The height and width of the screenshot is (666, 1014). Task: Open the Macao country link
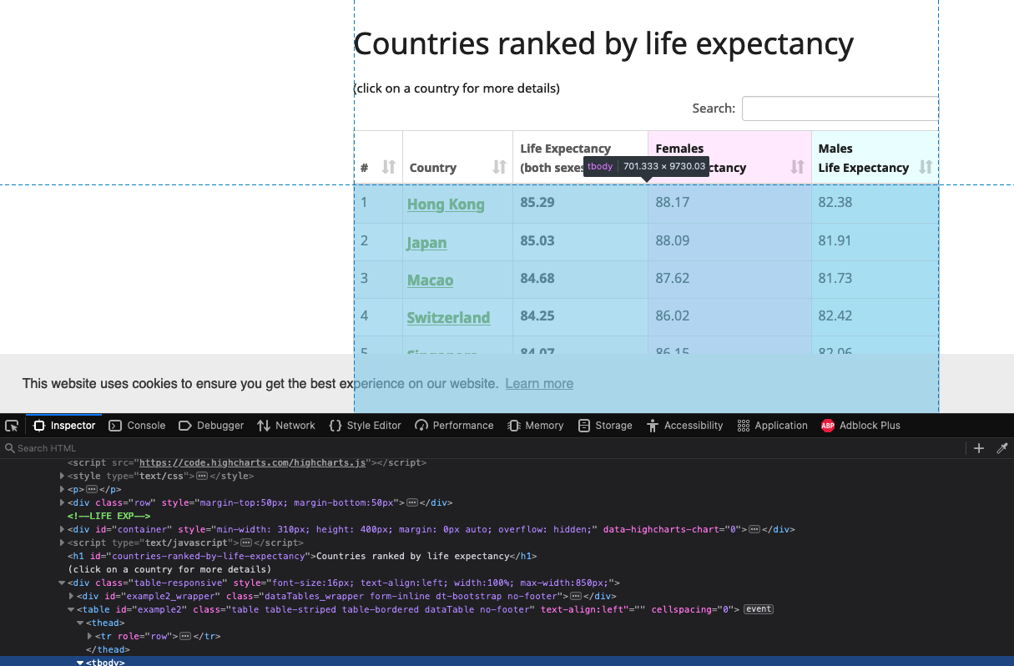click(430, 280)
